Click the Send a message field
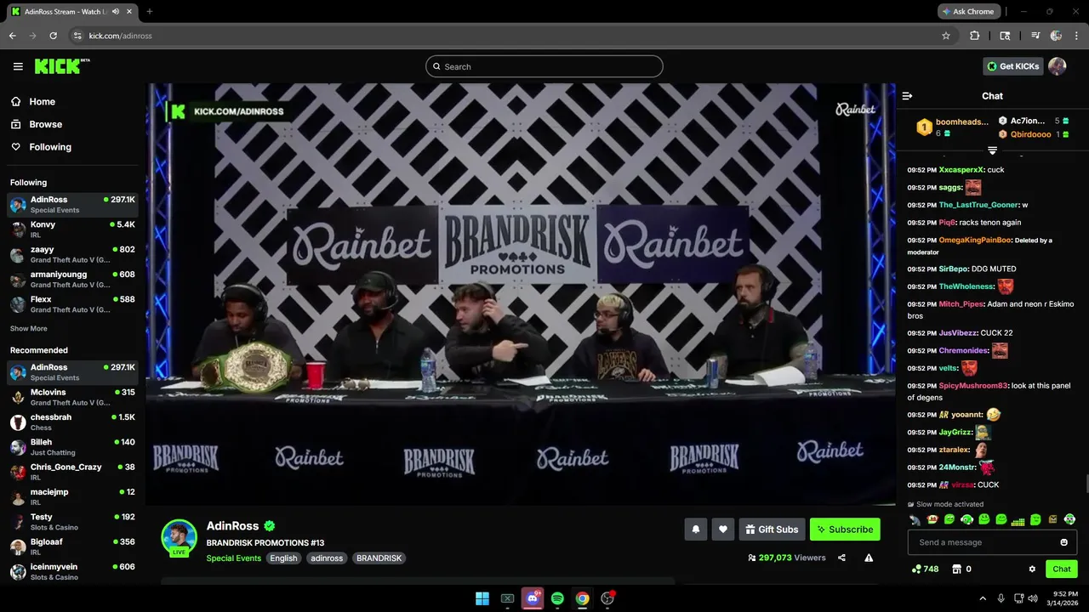 (992, 542)
